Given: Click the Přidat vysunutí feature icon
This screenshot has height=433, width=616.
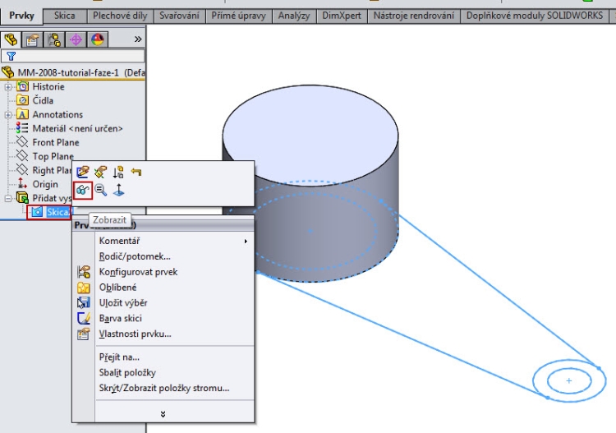Looking at the screenshot, I should [23, 198].
